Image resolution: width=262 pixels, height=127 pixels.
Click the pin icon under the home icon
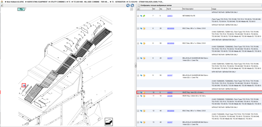pos(2,5)
